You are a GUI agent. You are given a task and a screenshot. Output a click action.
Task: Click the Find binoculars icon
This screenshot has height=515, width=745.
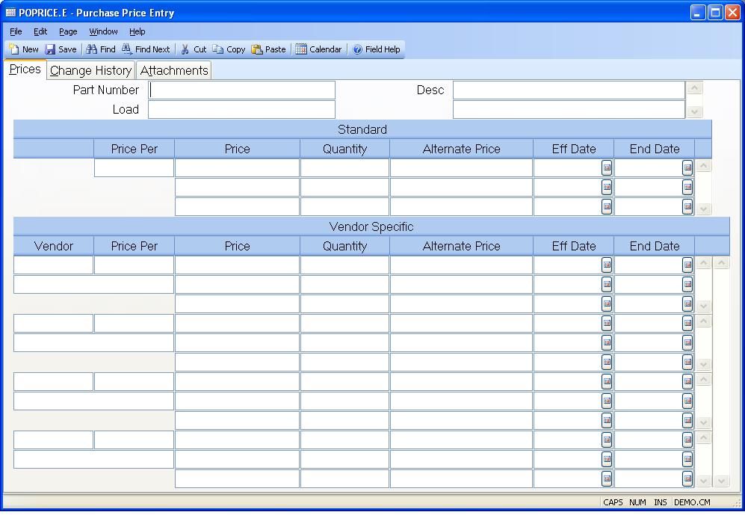[x=92, y=49]
